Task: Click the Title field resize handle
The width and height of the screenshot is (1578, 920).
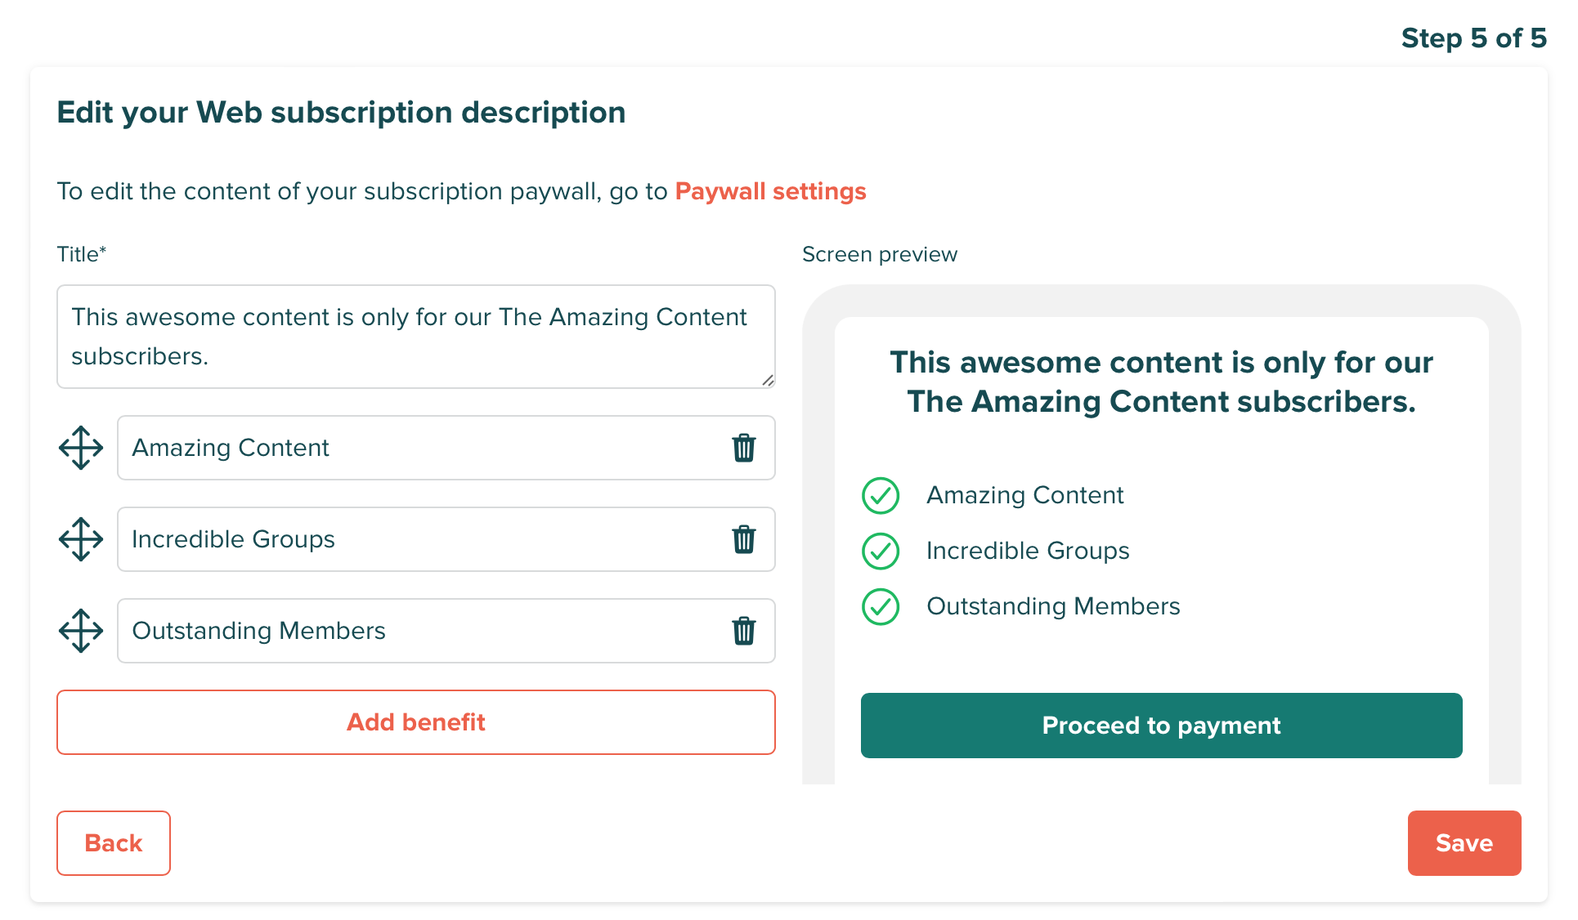Action: pyautogui.click(x=768, y=381)
